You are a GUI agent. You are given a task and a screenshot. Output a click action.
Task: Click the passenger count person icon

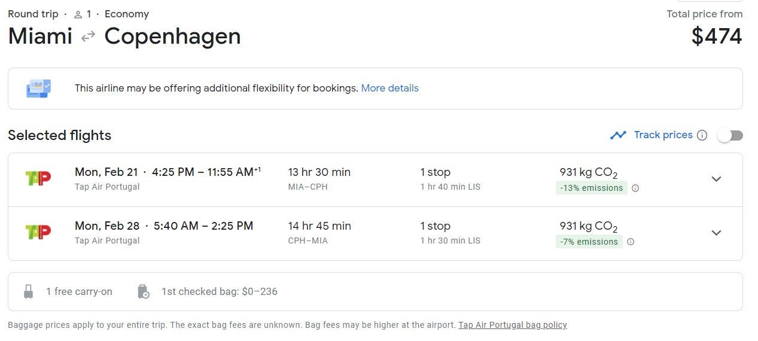click(x=78, y=14)
